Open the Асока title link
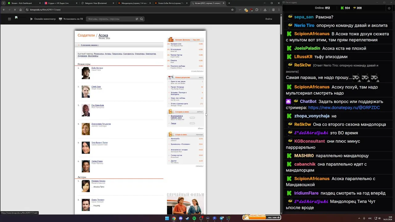This screenshot has width=395, height=222. click(x=103, y=35)
